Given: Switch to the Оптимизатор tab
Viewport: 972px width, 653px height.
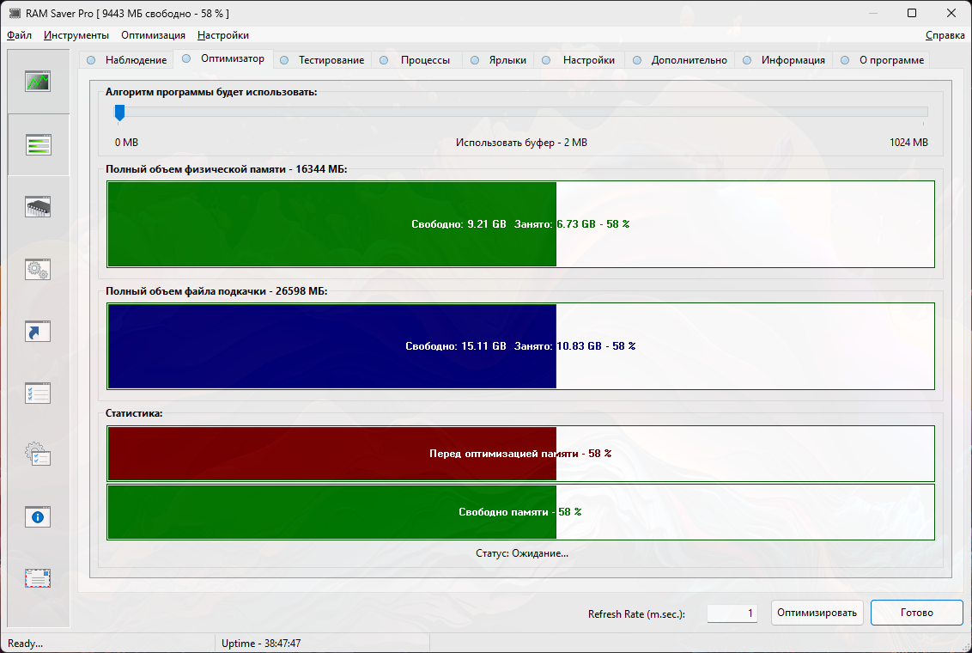Looking at the screenshot, I should (223, 58).
